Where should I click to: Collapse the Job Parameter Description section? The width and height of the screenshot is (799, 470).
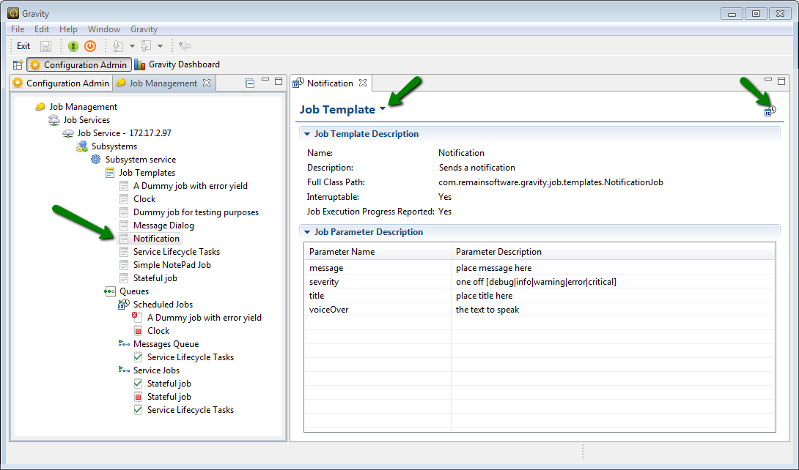coord(308,232)
